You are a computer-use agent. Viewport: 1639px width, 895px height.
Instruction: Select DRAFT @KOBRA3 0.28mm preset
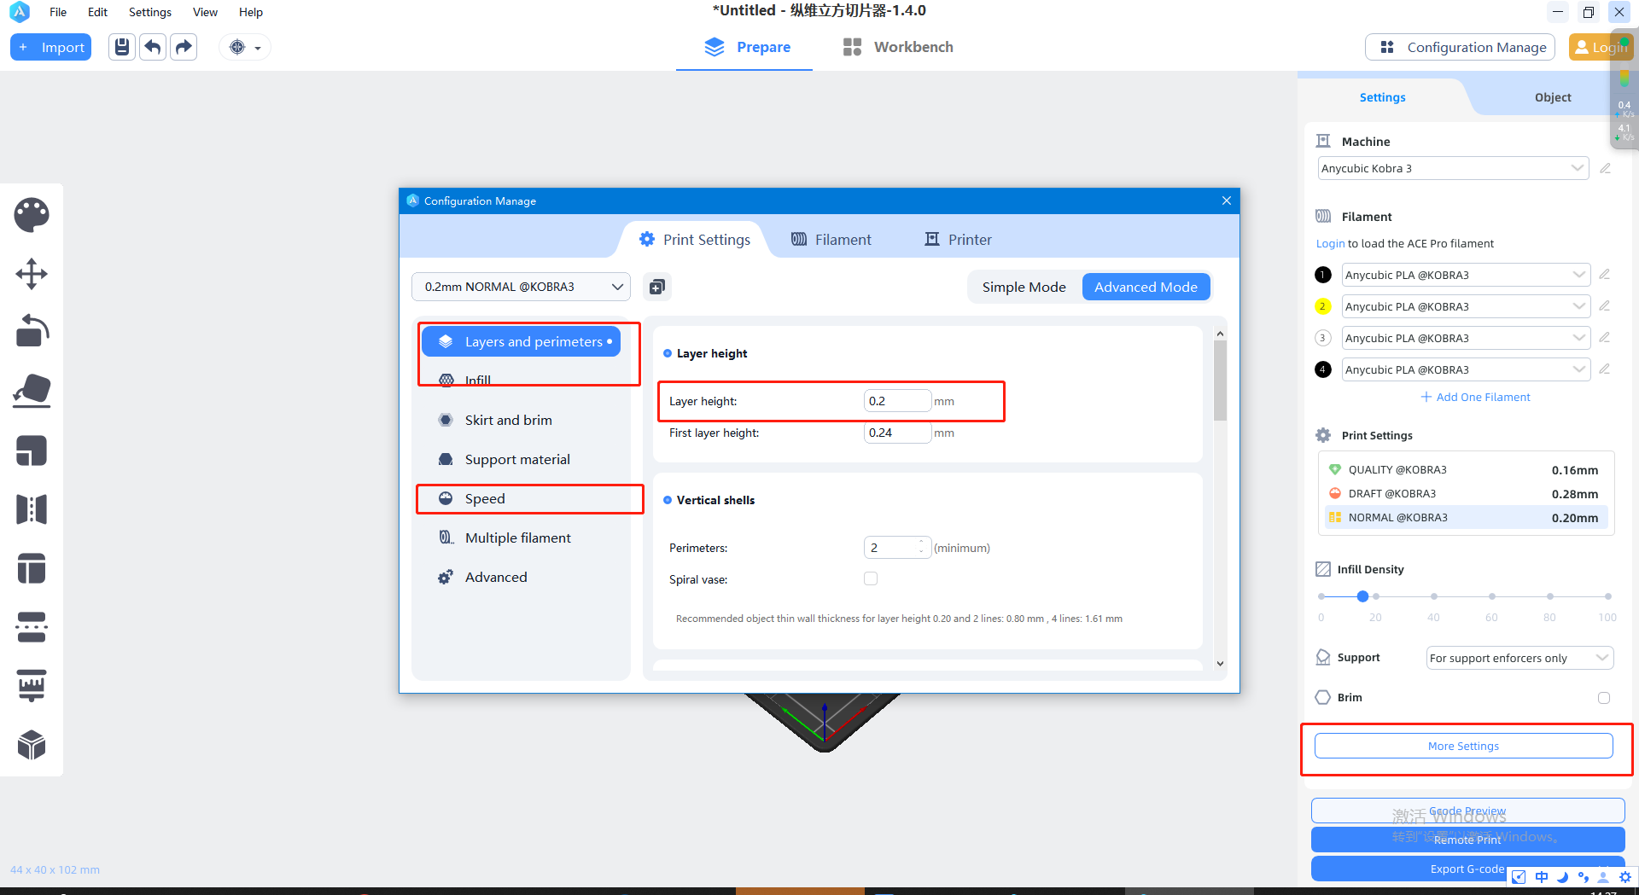click(x=1466, y=494)
